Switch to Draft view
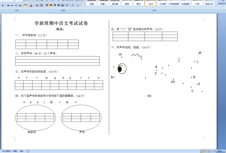 pos(214,151)
